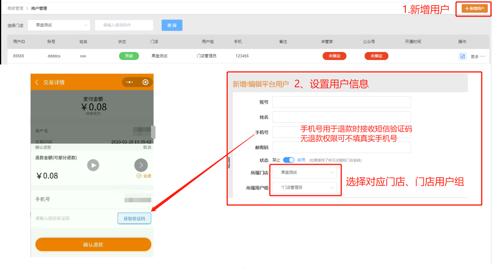Image resolution: width=492 pixels, height=268 pixels.
Task: Tap the circular close target icon in header
Action: [x=145, y=82]
